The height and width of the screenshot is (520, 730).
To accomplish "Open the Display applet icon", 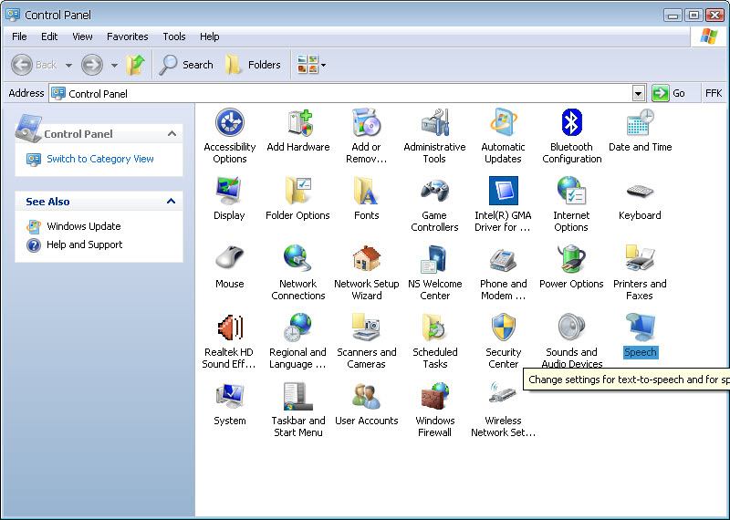I will tap(229, 191).
